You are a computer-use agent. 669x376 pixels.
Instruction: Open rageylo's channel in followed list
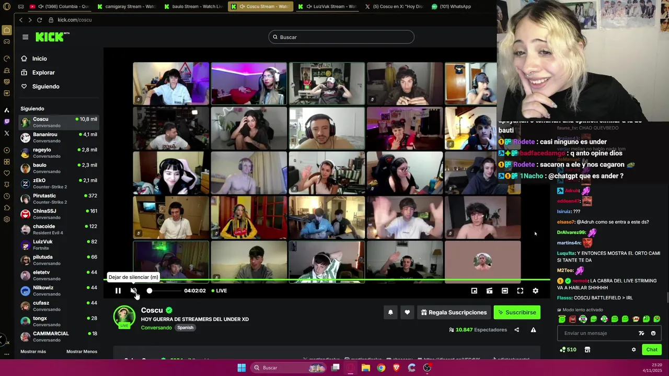[59, 153]
